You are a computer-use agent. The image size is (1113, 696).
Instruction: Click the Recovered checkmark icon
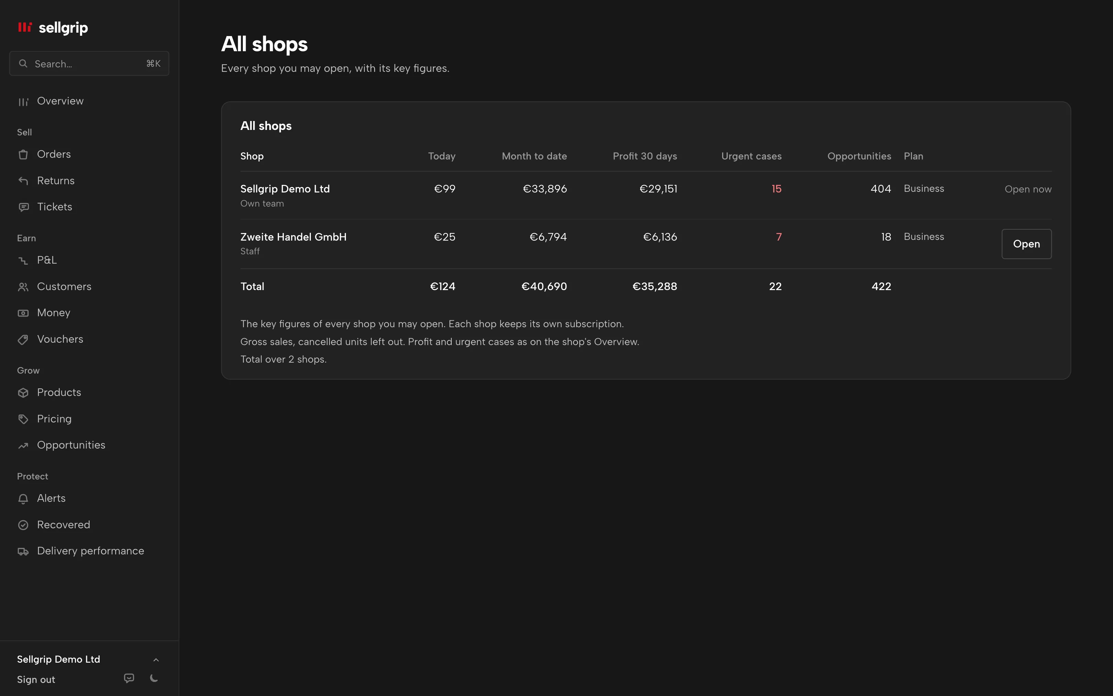click(x=23, y=525)
